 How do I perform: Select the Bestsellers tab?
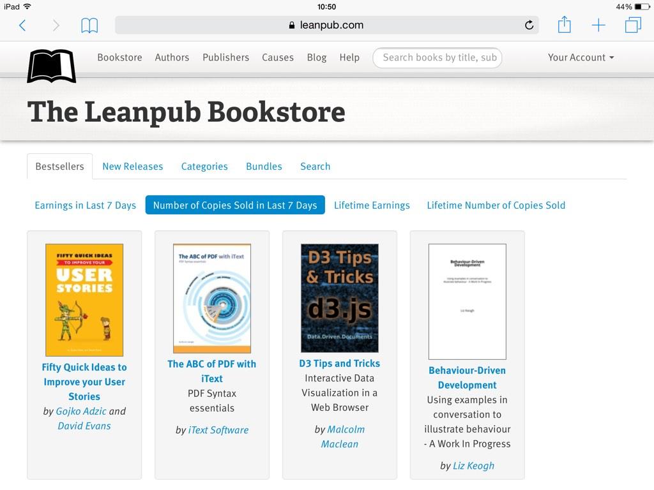coord(59,167)
